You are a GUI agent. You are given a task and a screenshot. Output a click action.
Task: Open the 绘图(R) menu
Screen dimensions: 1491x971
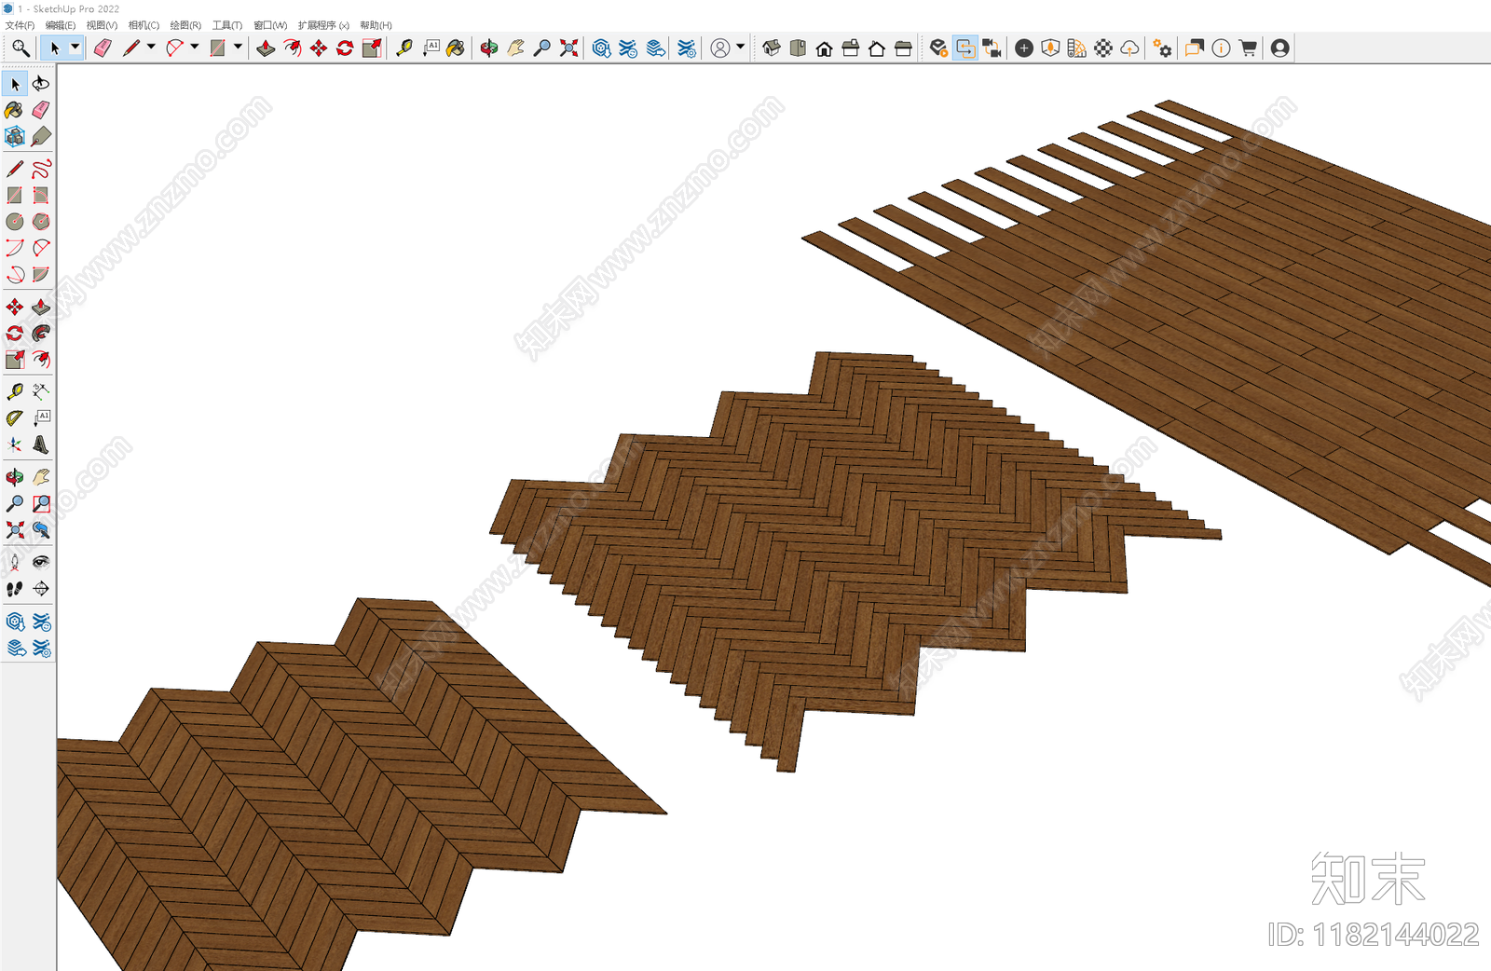pyautogui.click(x=185, y=25)
